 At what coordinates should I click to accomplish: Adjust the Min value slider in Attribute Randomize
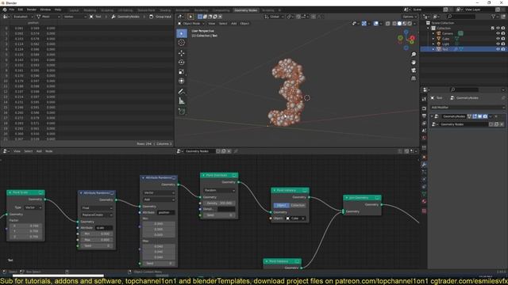97,234
